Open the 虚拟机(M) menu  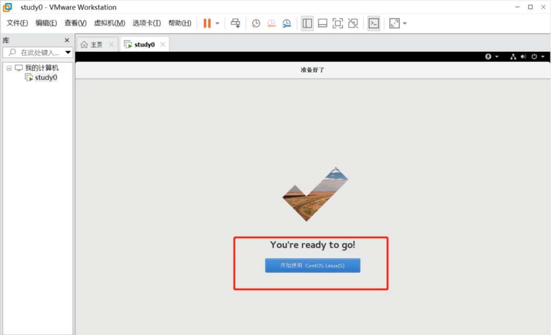pyautogui.click(x=109, y=23)
